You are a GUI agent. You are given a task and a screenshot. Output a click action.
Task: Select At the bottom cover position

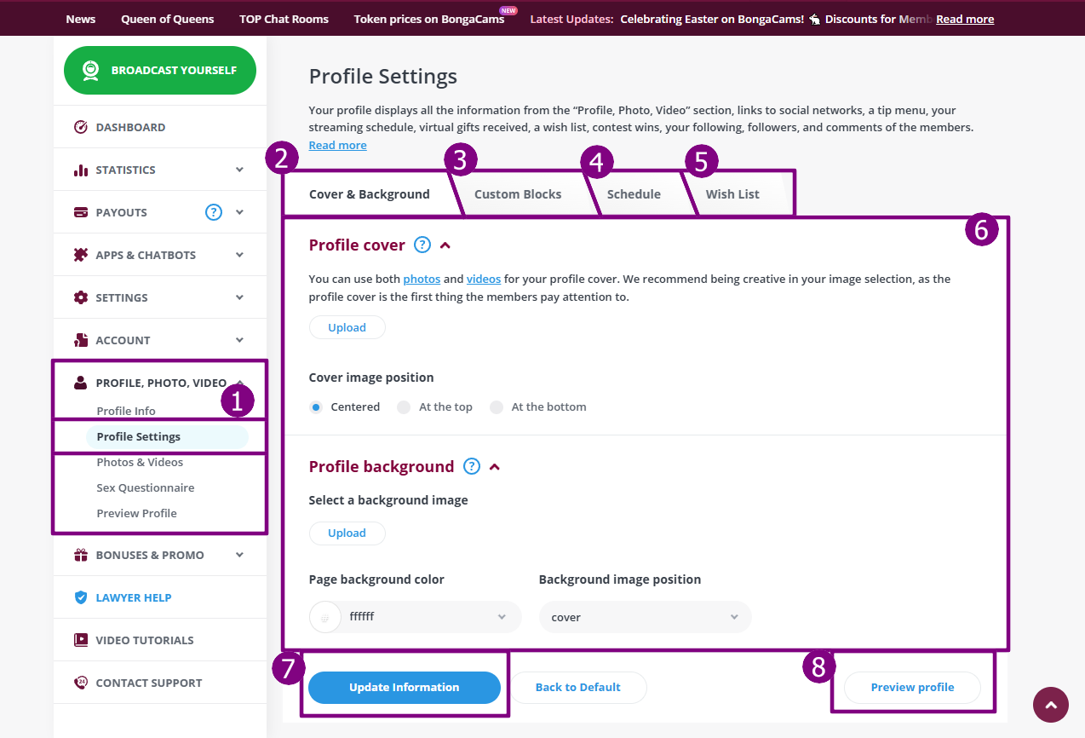tap(497, 407)
